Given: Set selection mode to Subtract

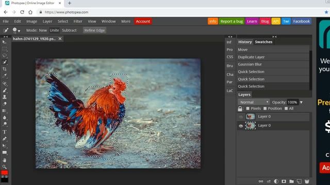Looking at the screenshot, I should pos(69,30).
